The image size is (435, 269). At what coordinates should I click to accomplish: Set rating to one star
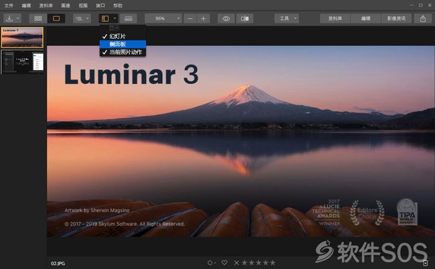(244, 262)
